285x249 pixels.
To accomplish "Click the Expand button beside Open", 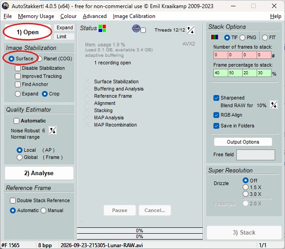I will 64,27.
